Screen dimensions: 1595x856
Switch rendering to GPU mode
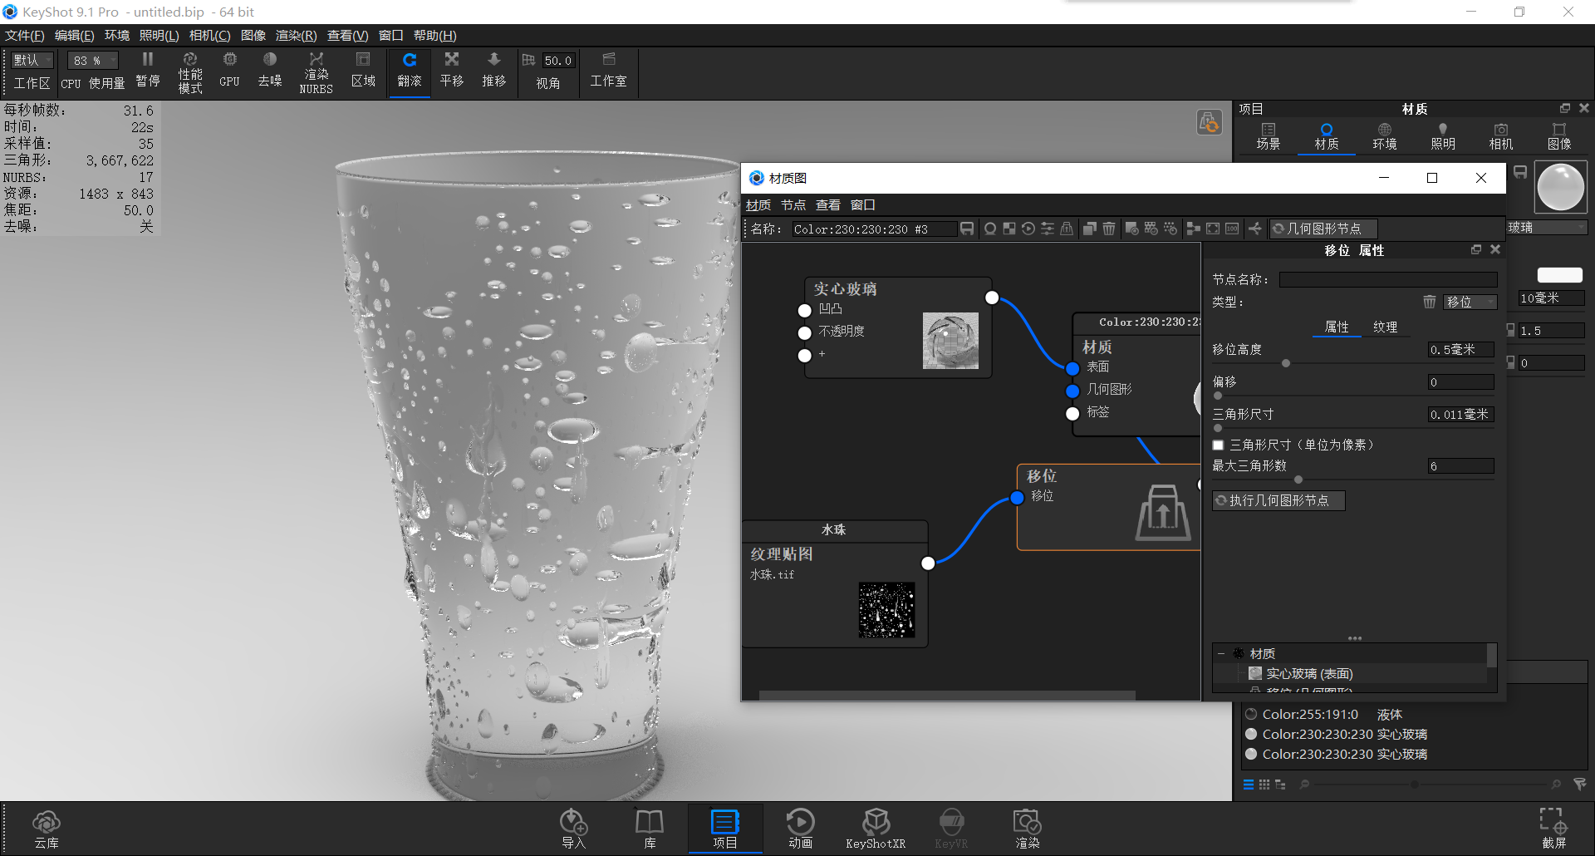[x=228, y=71]
